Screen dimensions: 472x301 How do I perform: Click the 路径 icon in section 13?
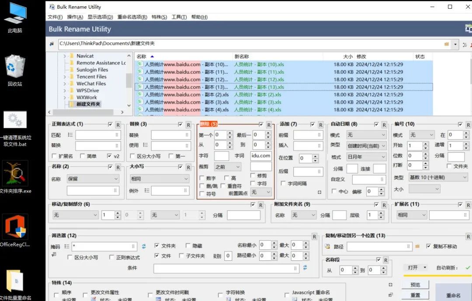coord(327,246)
